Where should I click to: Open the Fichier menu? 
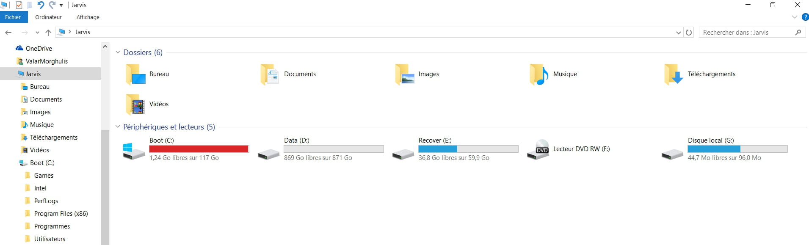14,17
